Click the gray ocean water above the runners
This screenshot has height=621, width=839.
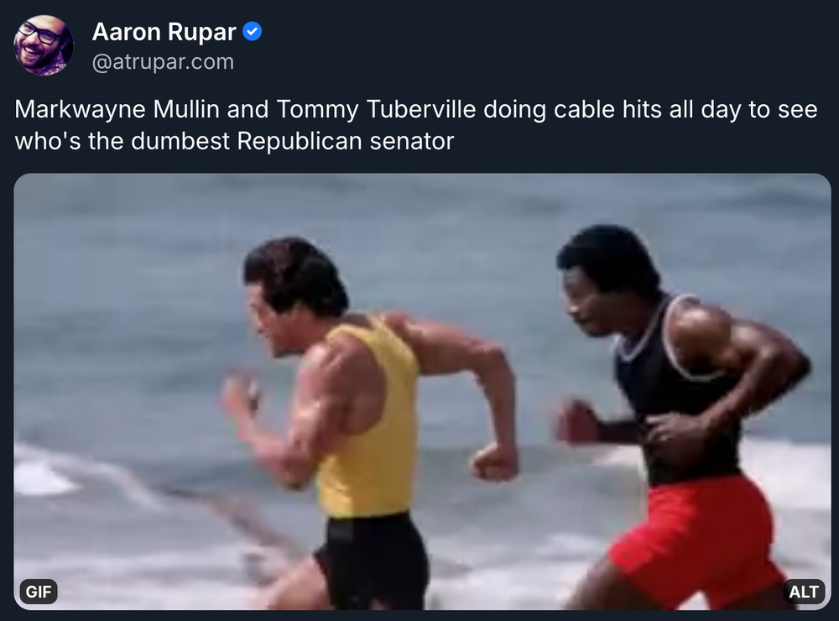click(423, 209)
